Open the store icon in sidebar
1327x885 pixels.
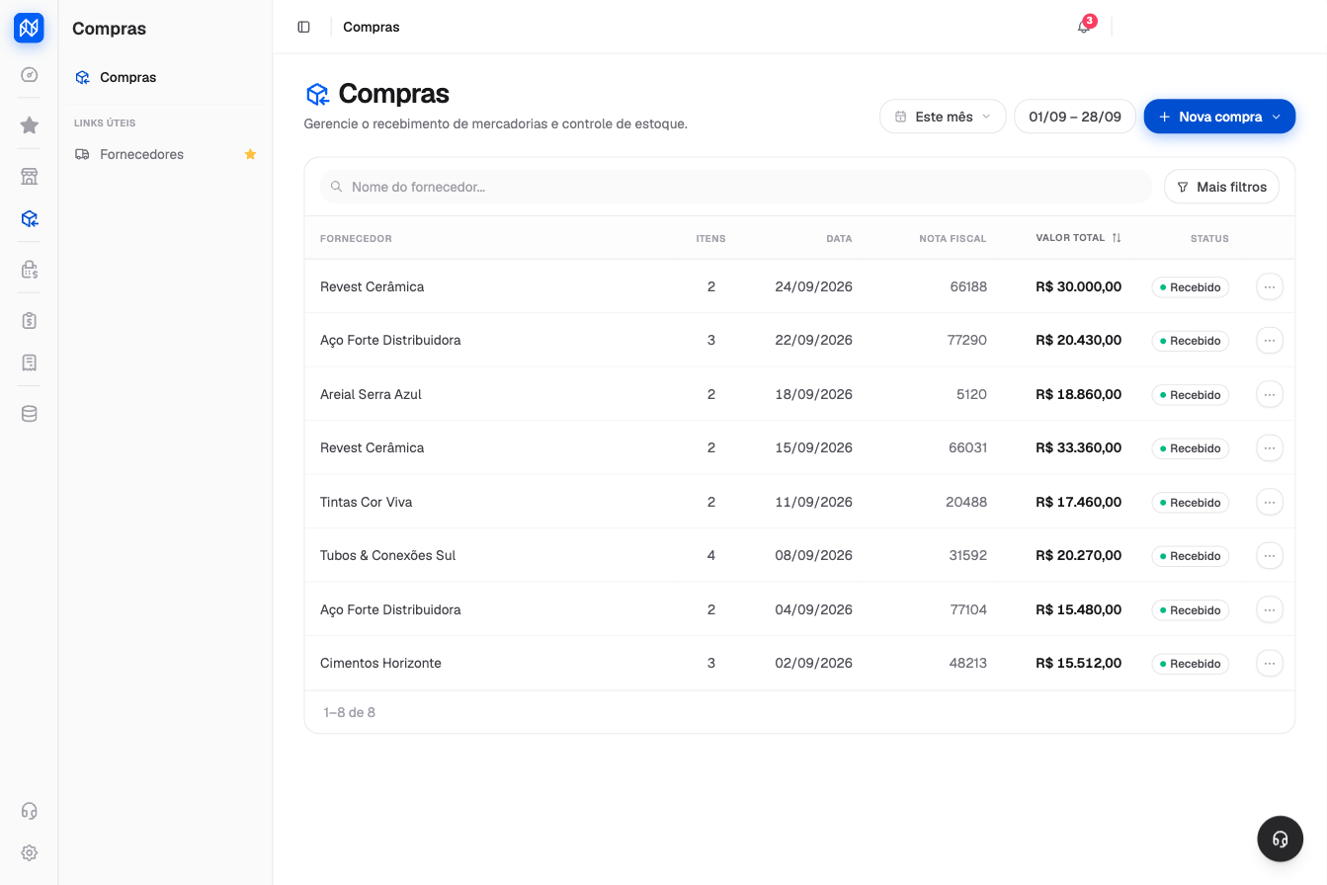click(29, 177)
